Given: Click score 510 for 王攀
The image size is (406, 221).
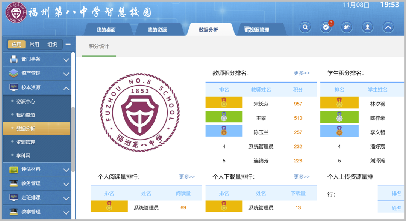Looking at the screenshot, I should coord(298,118).
